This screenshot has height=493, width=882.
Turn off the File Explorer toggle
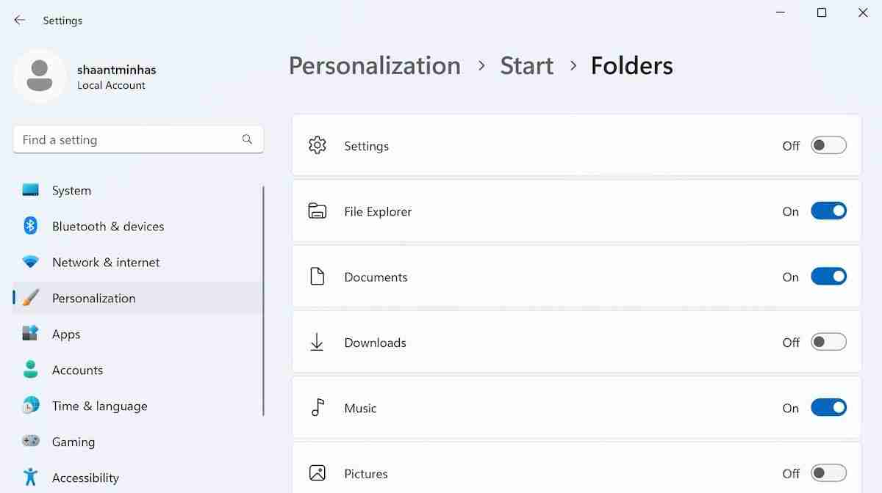click(x=828, y=211)
